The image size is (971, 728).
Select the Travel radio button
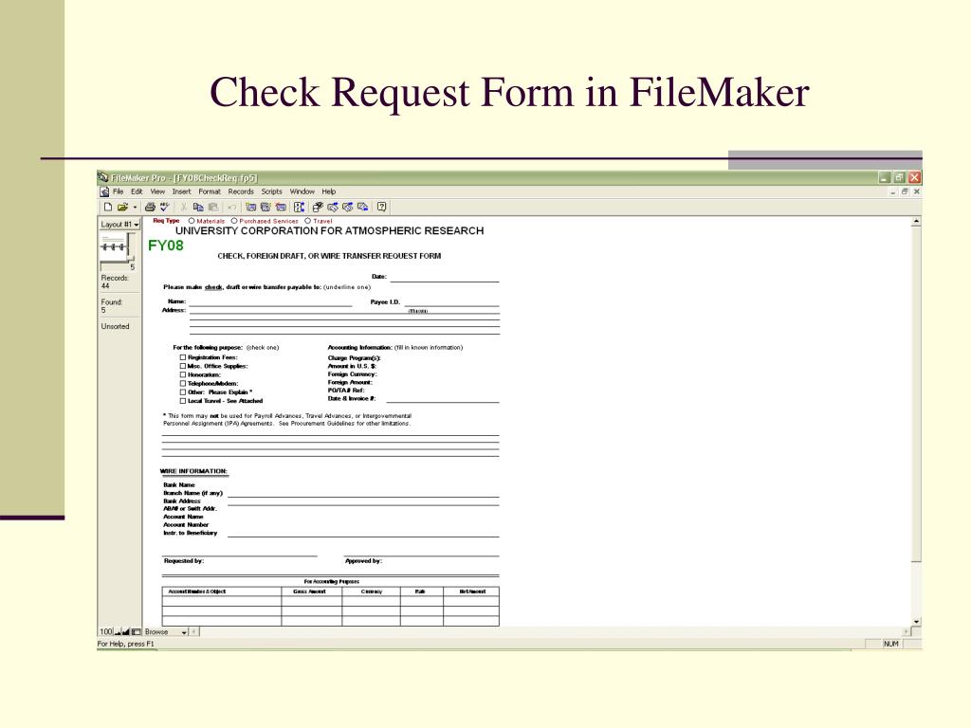pyautogui.click(x=308, y=220)
